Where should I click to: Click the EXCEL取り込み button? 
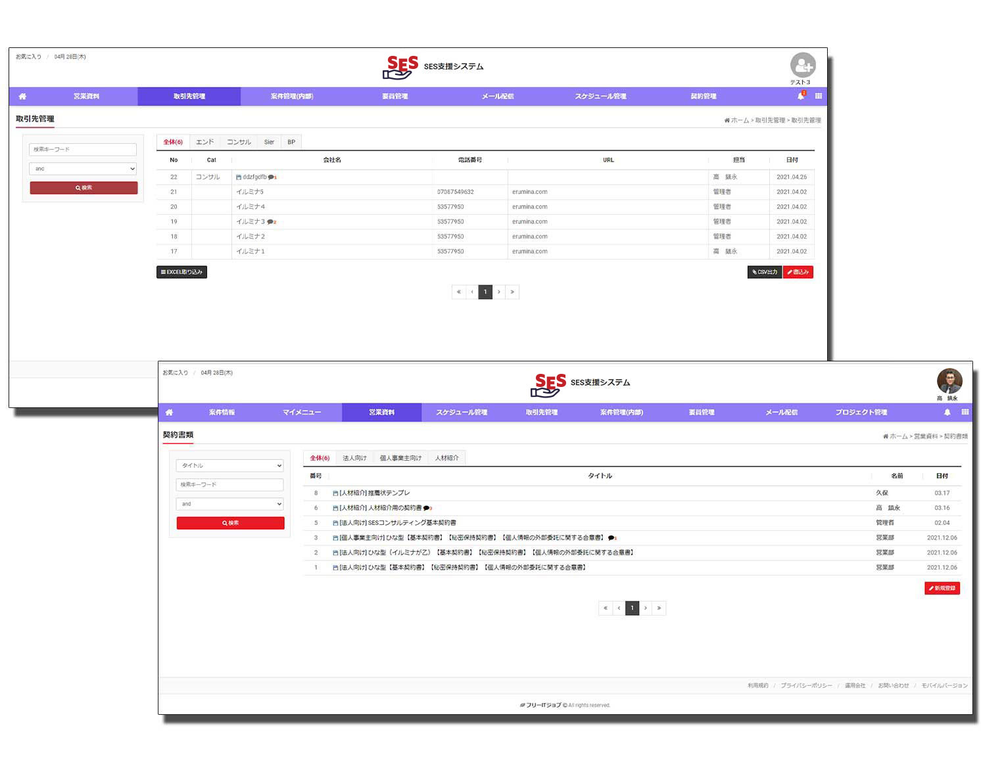tap(181, 272)
